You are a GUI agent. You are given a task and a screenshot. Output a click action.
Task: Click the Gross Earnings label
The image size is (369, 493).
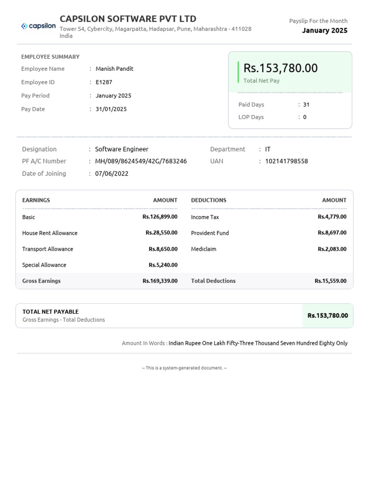[41, 281]
